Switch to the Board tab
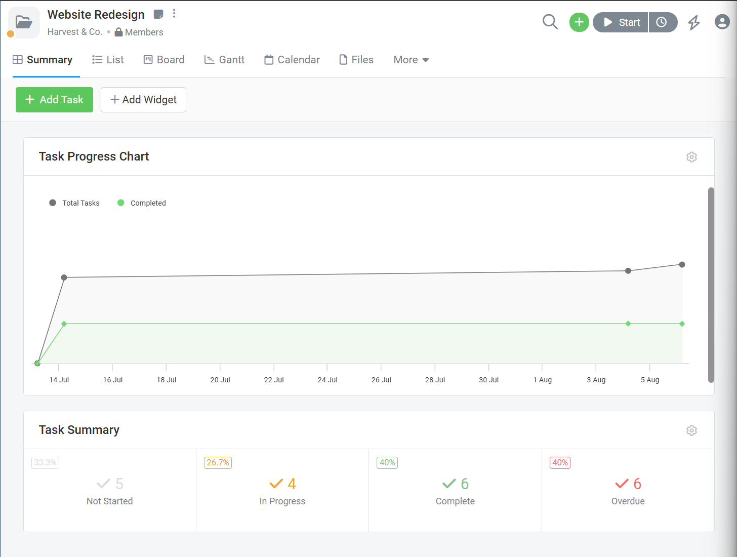 164,60
